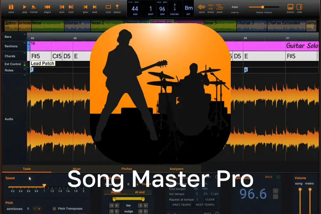
Task: Go to the previous section icon
Action: (62, 7)
